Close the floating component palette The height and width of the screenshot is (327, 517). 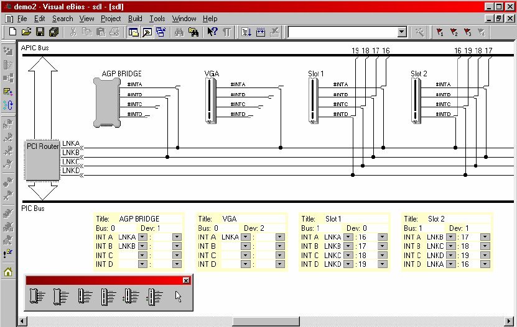pyautogui.click(x=185, y=280)
